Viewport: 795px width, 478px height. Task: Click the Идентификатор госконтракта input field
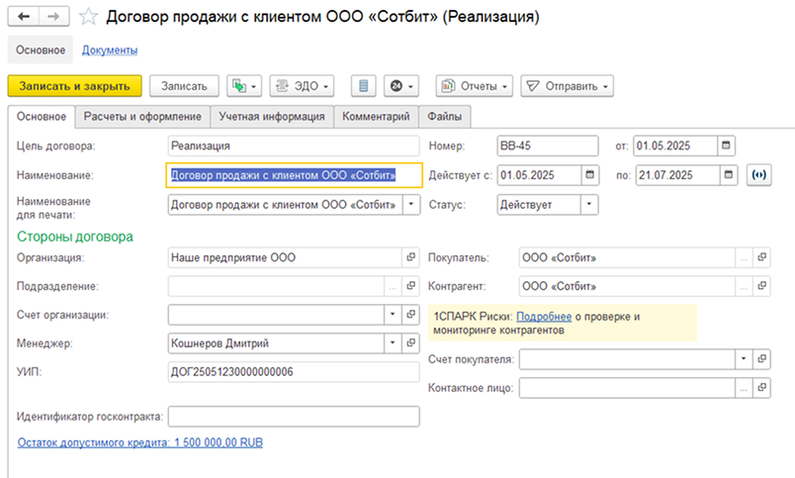295,416
